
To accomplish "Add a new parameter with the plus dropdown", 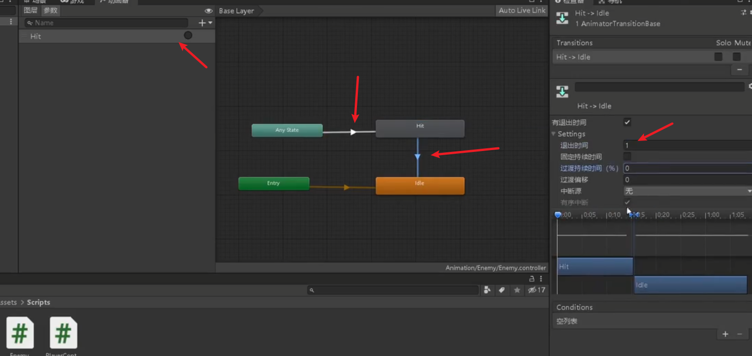I will (x=205, y=22).
